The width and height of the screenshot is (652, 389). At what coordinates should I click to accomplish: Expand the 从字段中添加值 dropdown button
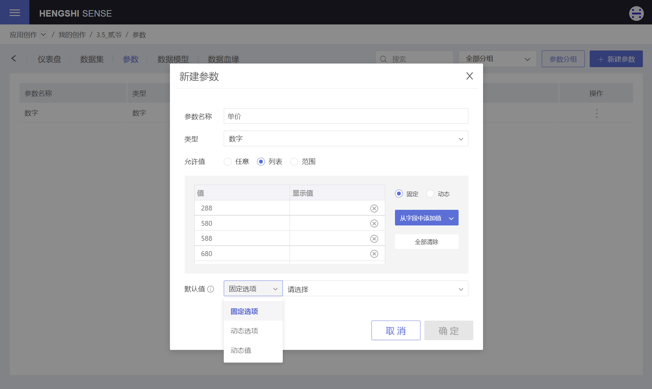point(427,218)
